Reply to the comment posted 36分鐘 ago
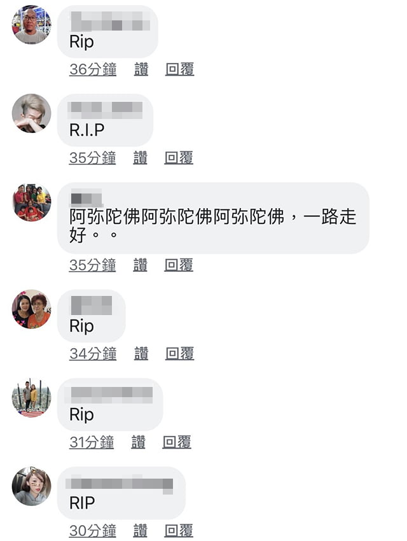 tap(179, 69)
